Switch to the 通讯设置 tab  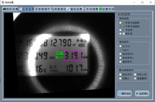click(x=75, y=9)
